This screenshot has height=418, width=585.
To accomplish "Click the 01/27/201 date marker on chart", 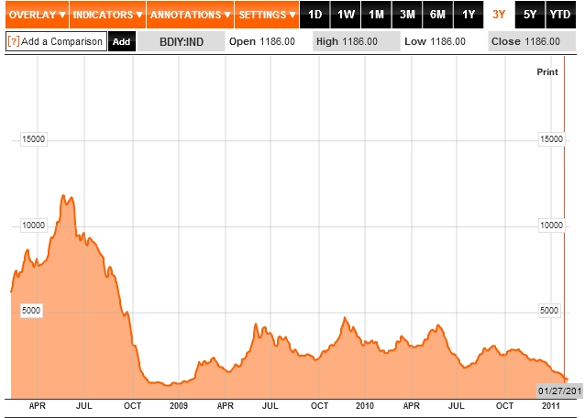I will coord(559,390).
